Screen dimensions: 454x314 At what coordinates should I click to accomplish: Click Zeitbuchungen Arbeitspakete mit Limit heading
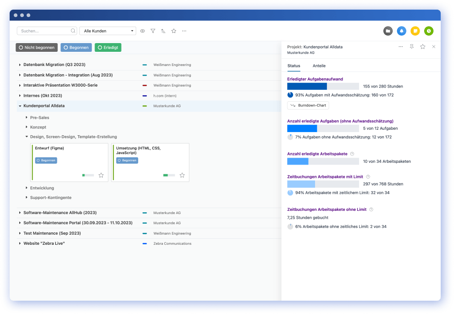click(325, 177)
